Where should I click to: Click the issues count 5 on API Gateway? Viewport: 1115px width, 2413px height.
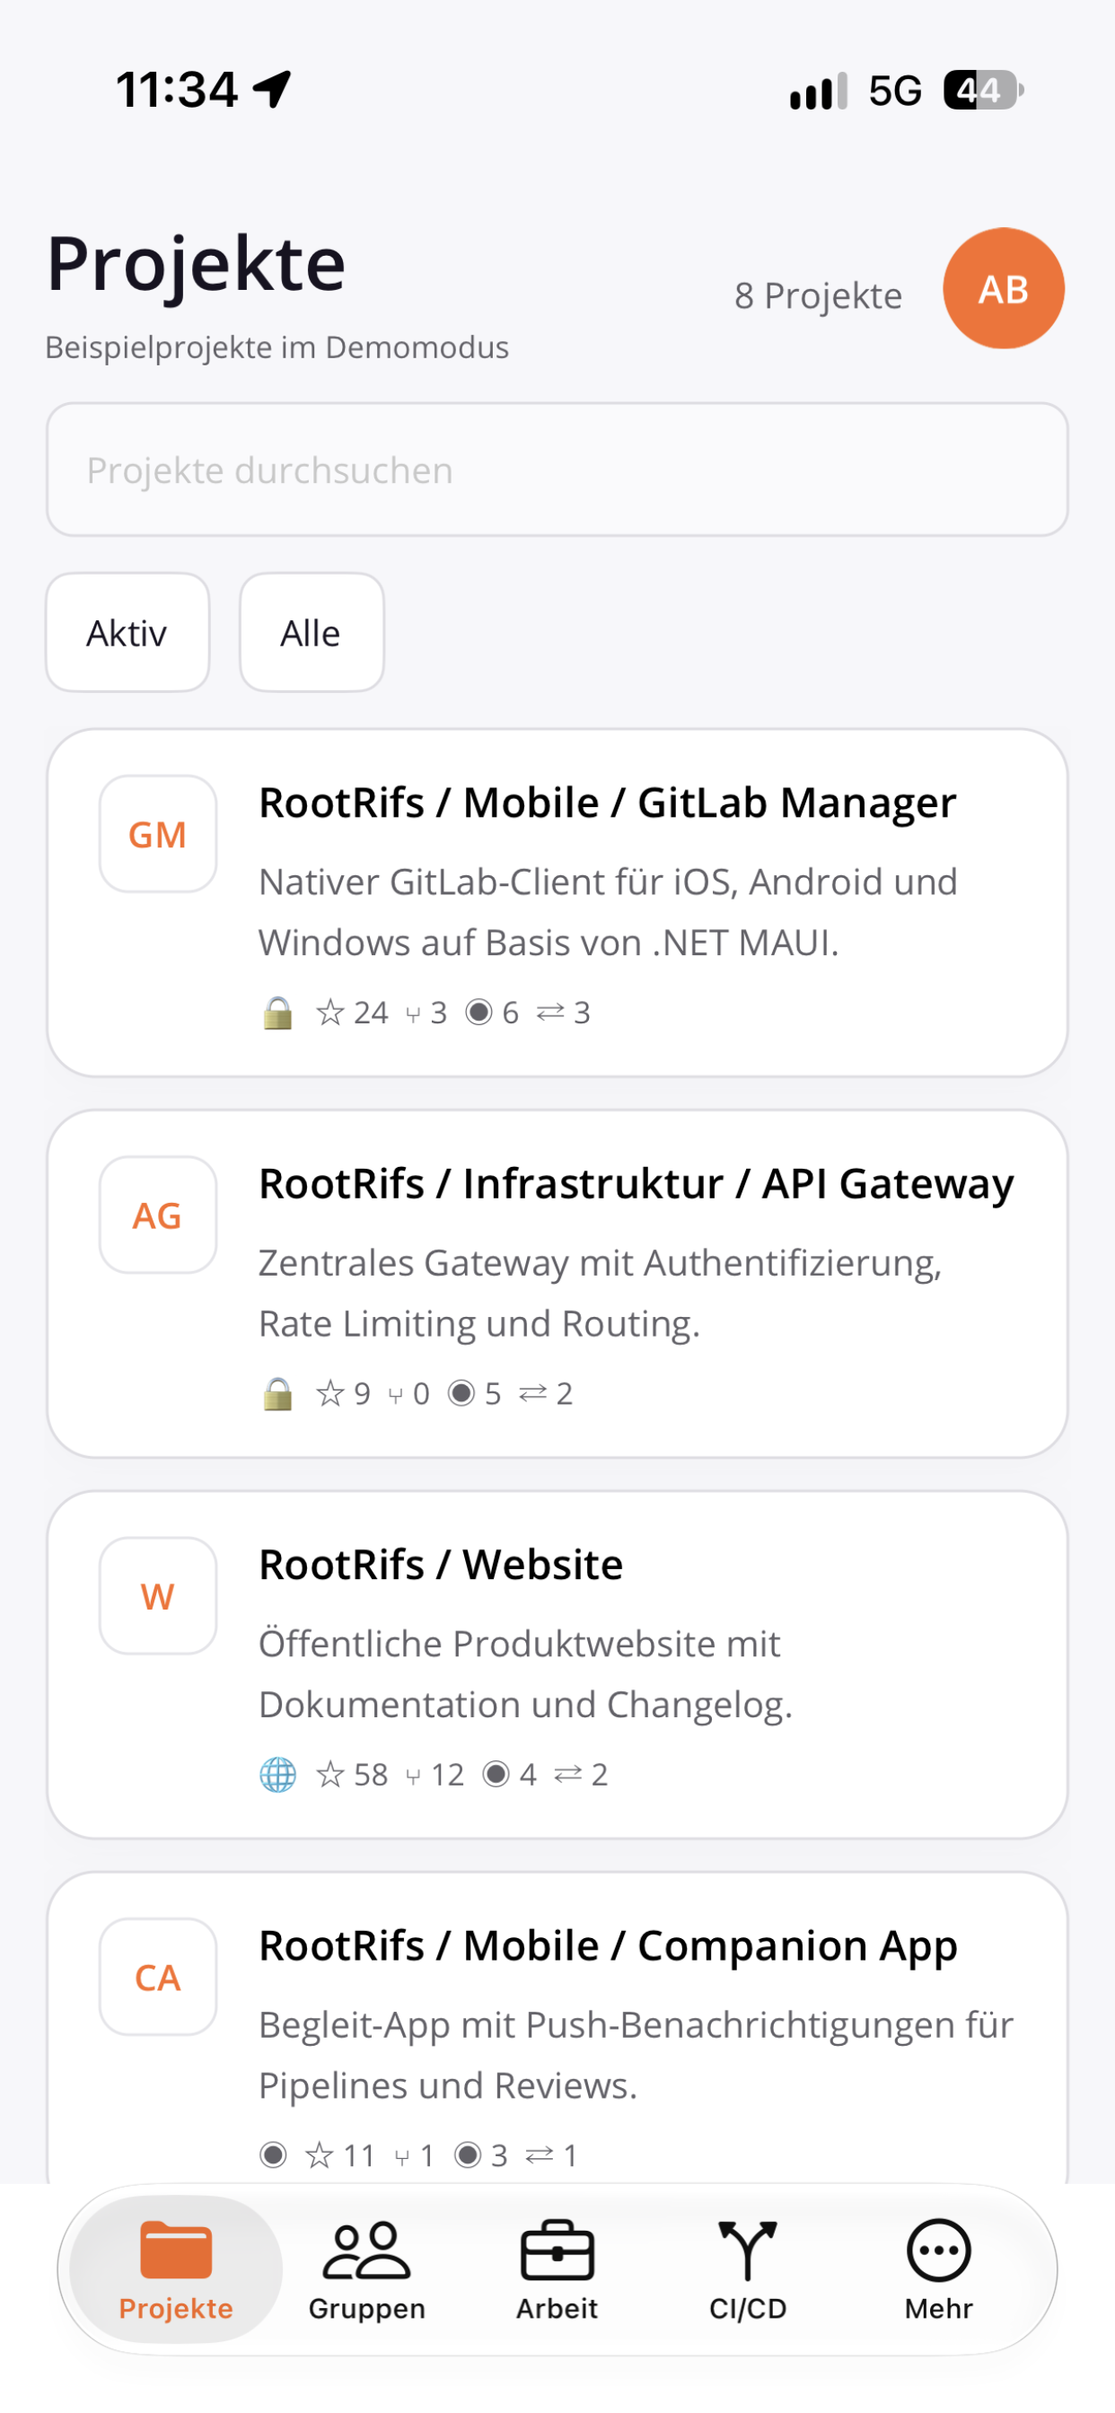coord(475,1394)
